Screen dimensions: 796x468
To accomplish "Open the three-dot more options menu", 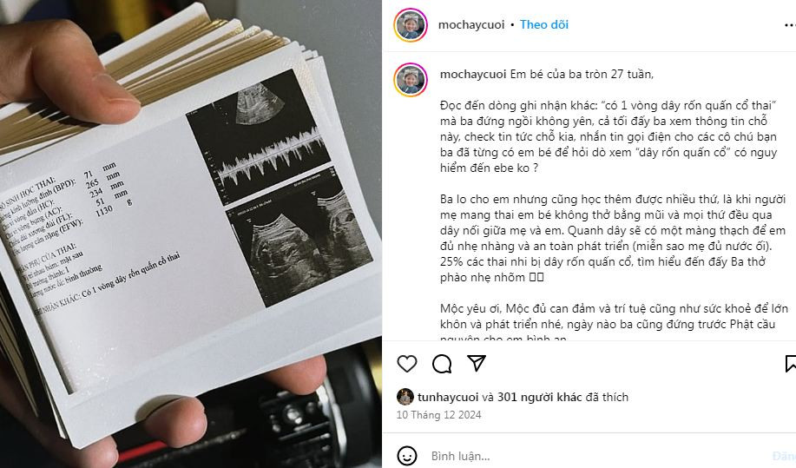I will [790, 25].
